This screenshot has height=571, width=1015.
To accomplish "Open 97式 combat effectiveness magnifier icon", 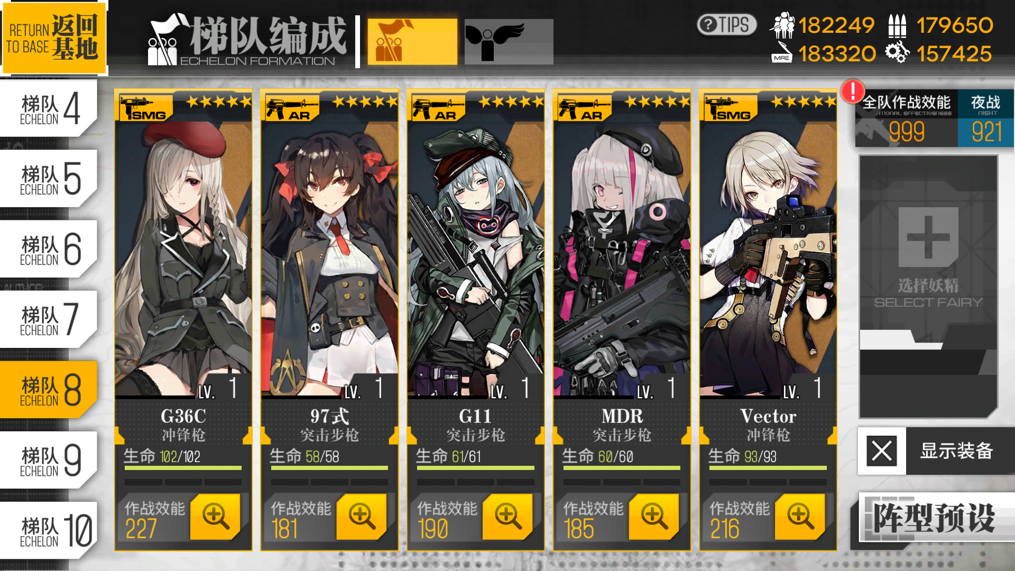I will [362, 517].
